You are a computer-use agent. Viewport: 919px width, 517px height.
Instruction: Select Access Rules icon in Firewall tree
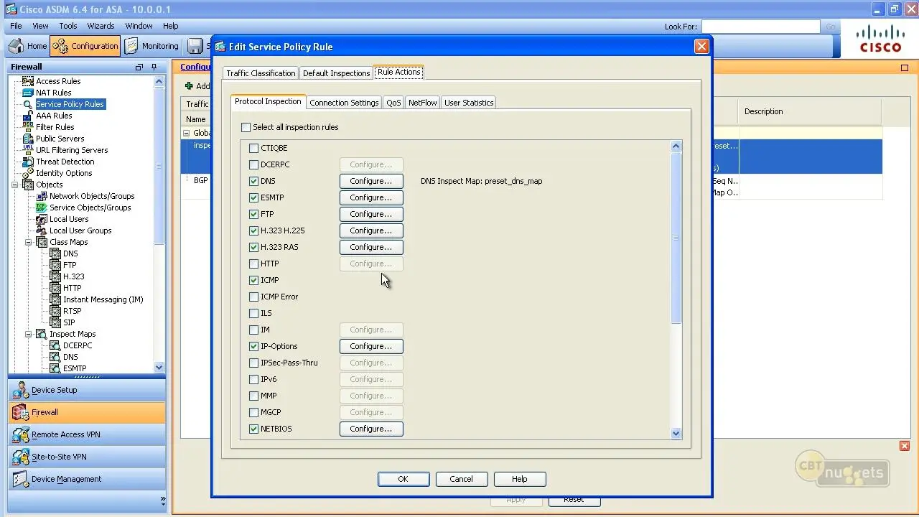click(28, 81)
